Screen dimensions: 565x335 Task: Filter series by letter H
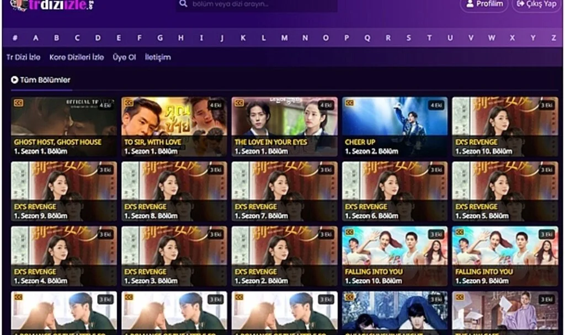(181, 38)
